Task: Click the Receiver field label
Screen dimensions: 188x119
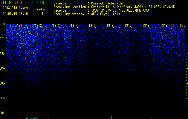Action: pos(61,10)
